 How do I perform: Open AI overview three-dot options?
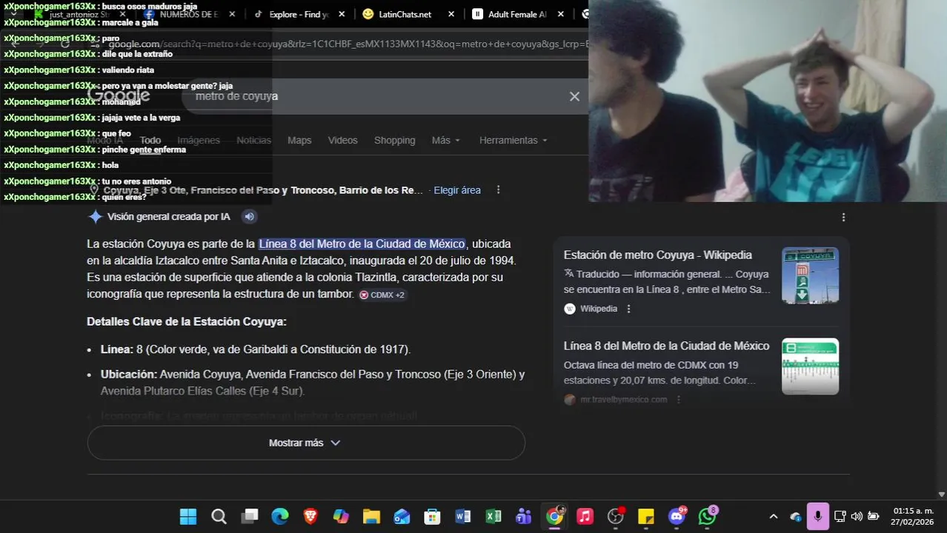coord(843,217)
